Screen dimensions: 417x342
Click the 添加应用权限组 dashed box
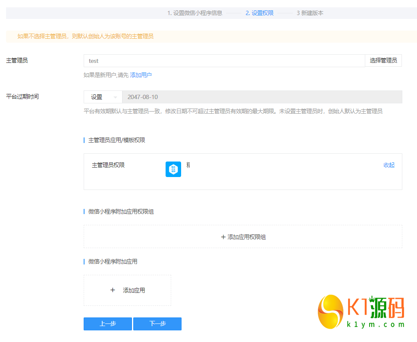pyautogui.click(x=243, y=236)
